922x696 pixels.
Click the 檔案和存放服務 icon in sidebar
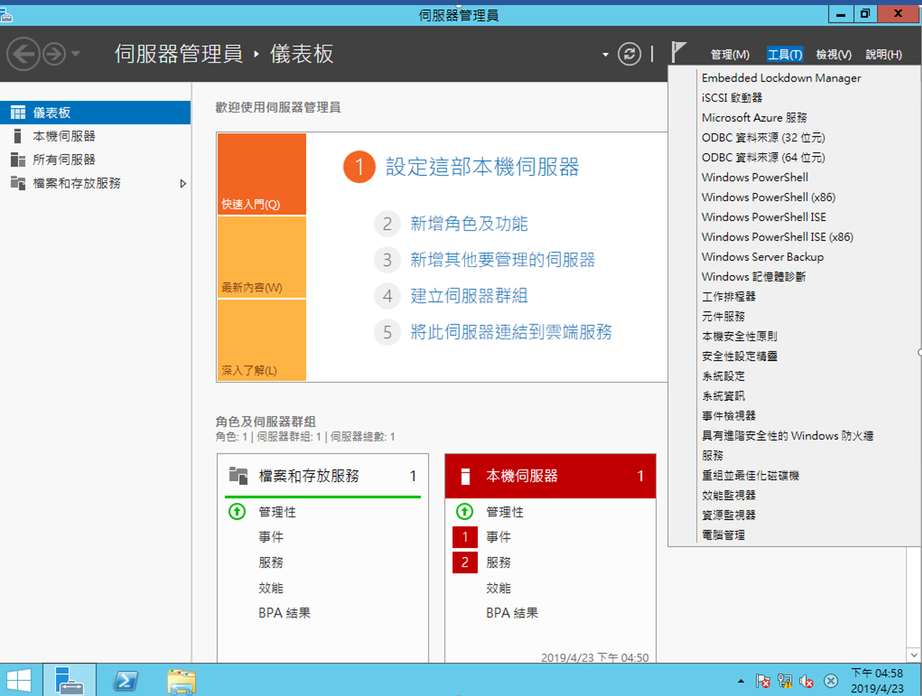[18, 183]
